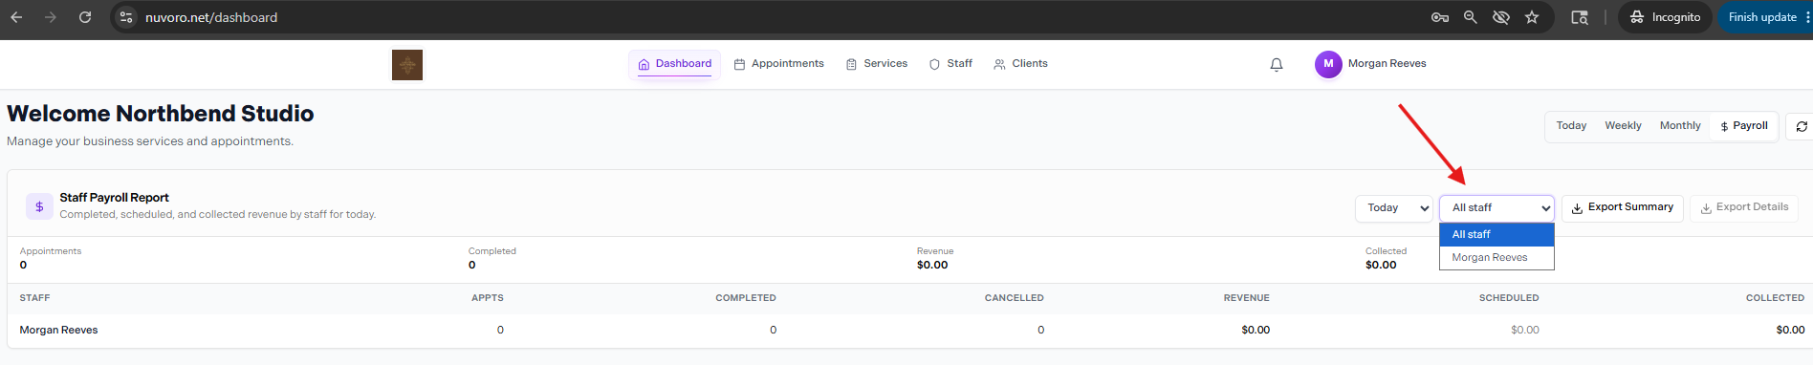Viewport: 1813px width, 365px height.
Task: Click the address bar URL nuvoro.net/dashboard
Action: [x=211, y=17]
